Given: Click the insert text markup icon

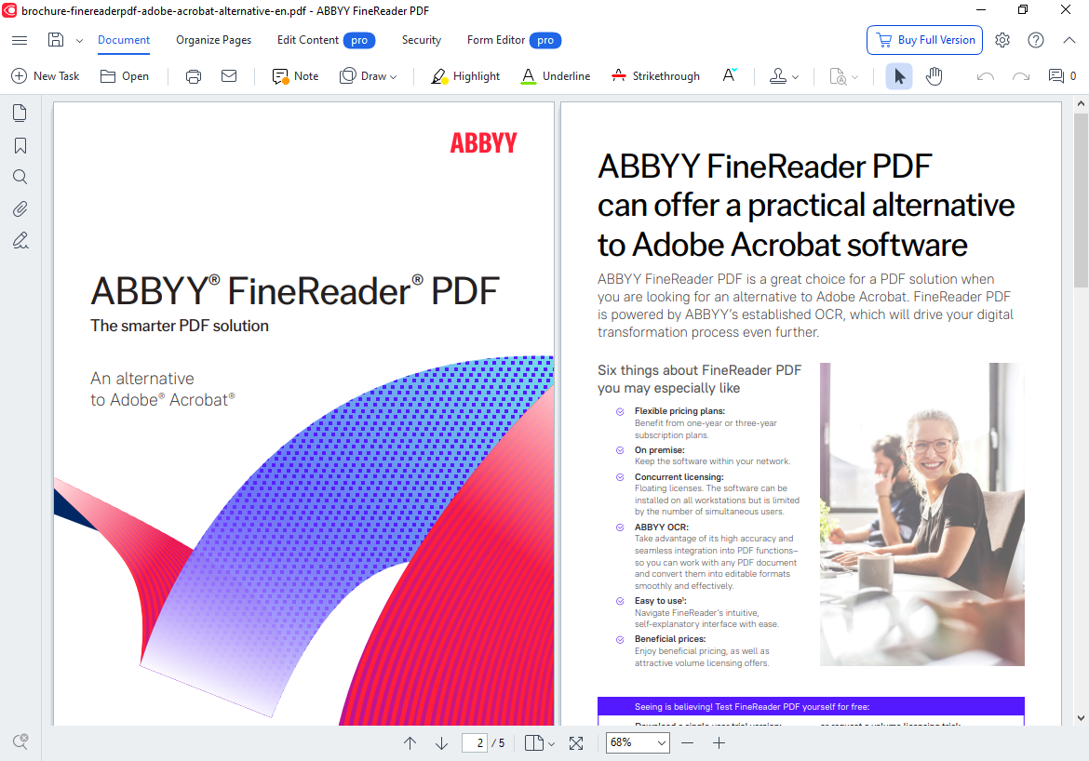Looking at the screenshot, I should pos(729,75).
